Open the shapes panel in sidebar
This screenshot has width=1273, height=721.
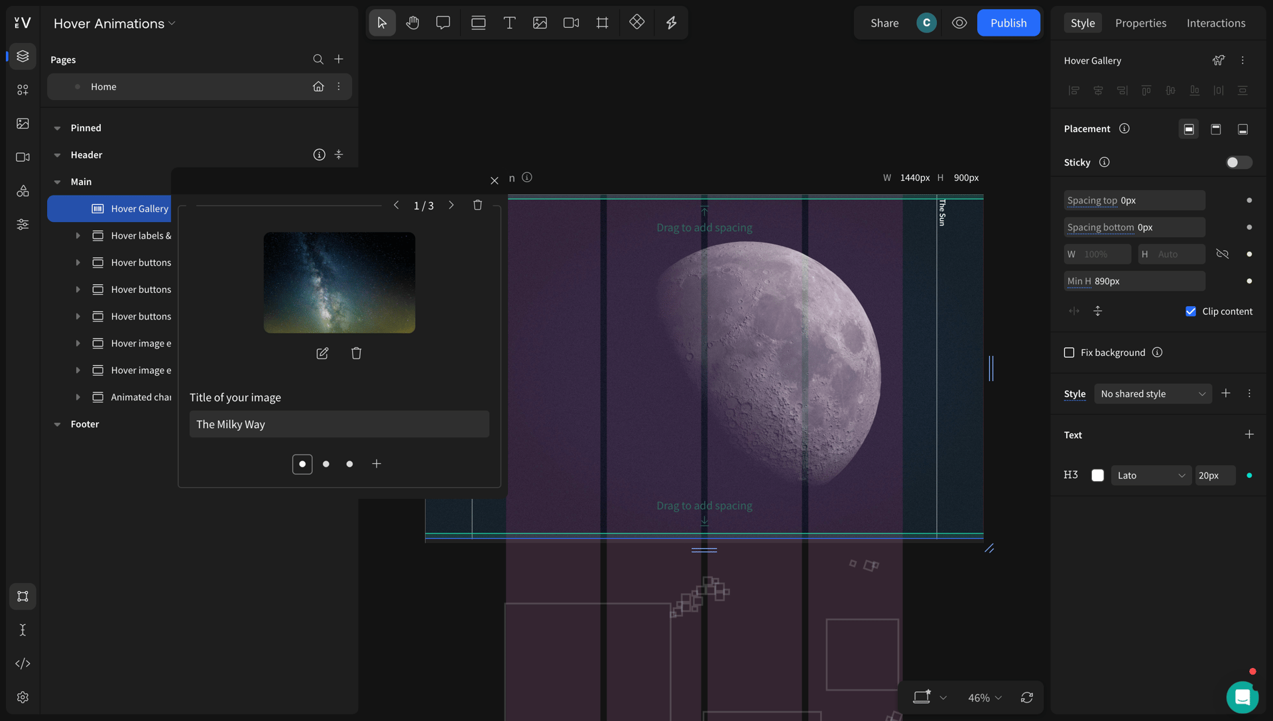pos(23,191)
